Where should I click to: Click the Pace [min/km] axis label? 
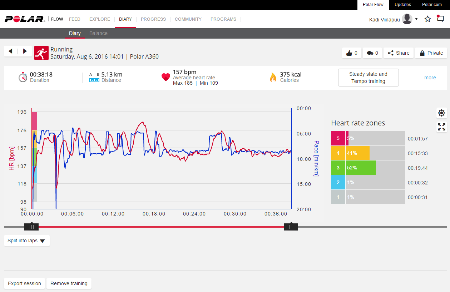coord(316,158)
